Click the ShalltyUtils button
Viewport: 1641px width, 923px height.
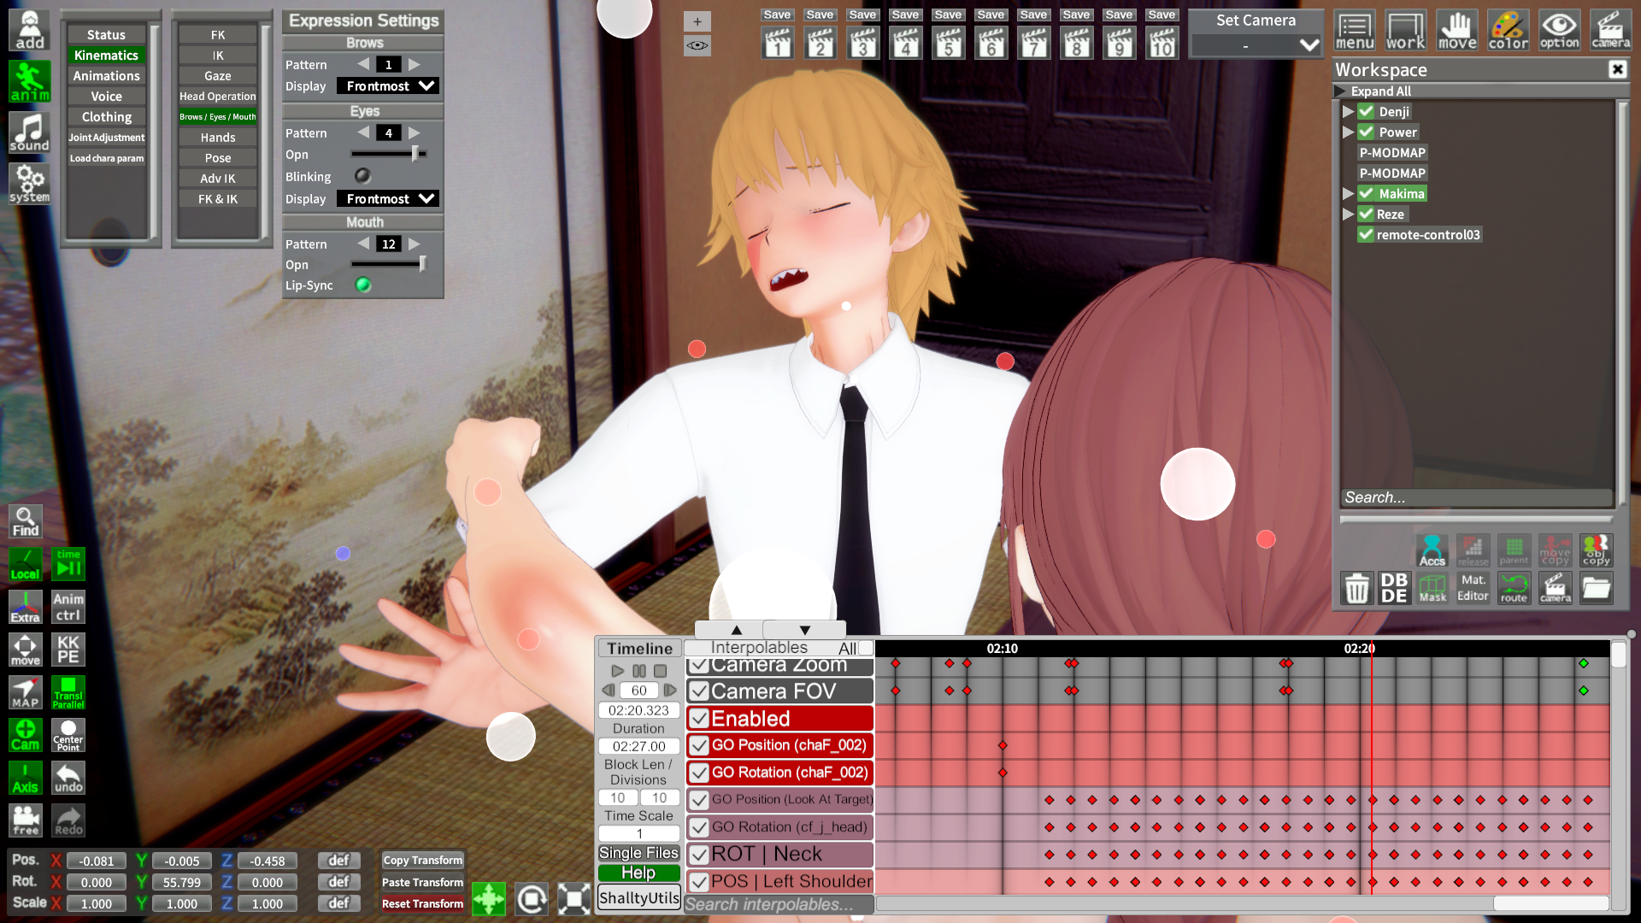coord(638,897)
